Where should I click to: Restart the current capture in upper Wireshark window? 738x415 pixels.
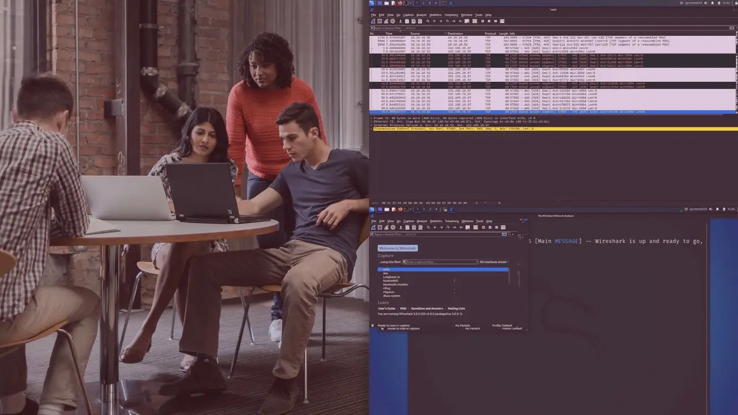(x=386, y=21)
